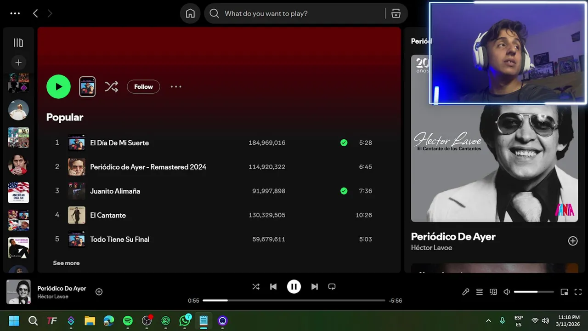Open Spotify from the taskbar
This screenshot has height=331, width=588.
pos(128,321)
